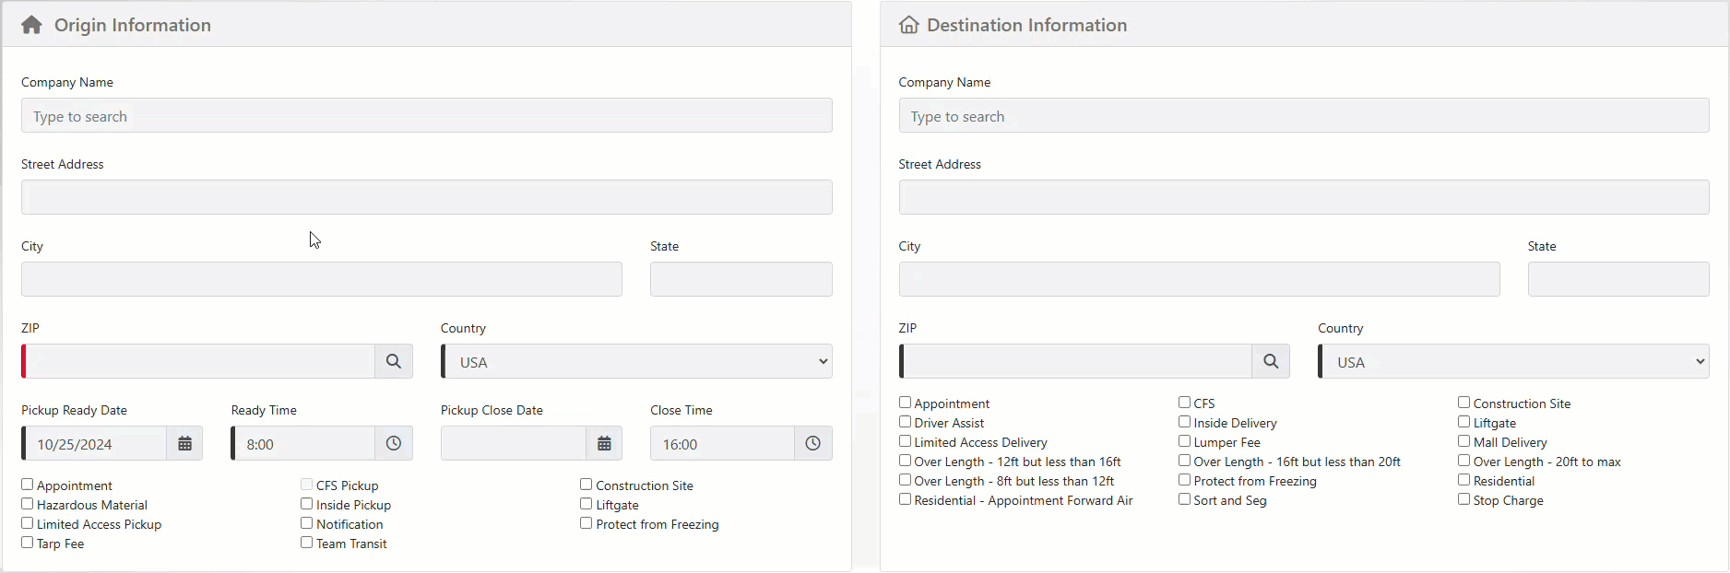
Task: Expand the destination Country dropdown
Action: (1514, 361)
